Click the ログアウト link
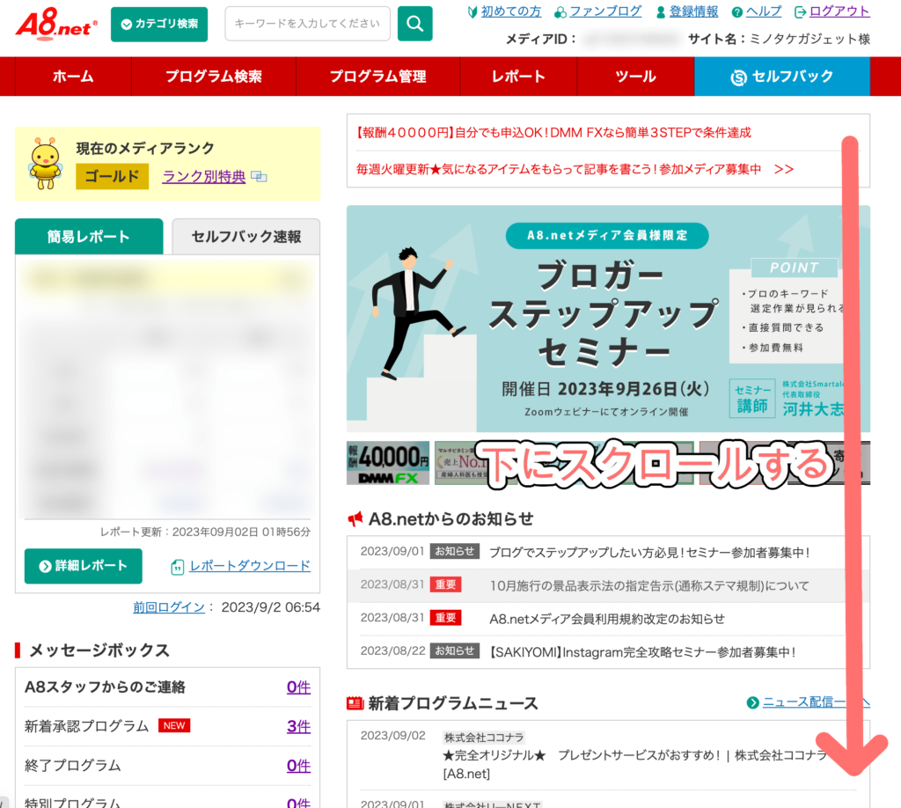The width and height of the screenshot is (901, 808). pyautogui.click(x=839, y=11)
